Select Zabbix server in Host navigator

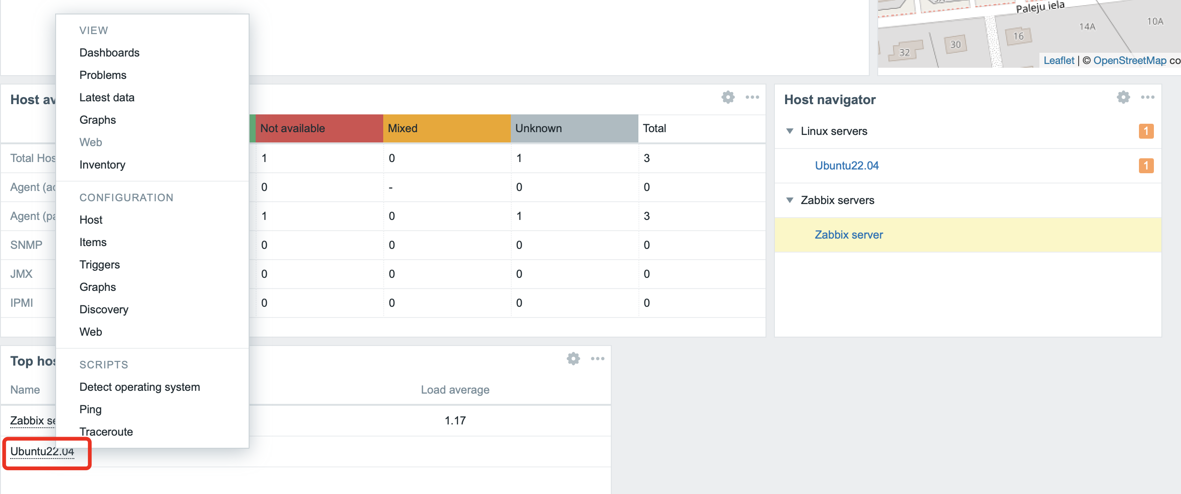849,235
